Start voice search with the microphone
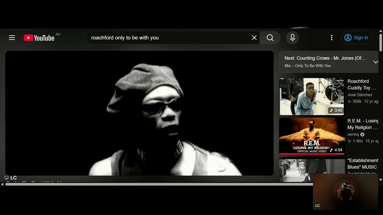 [x=293, y=38]
